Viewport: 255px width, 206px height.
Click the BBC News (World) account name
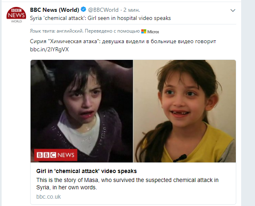pos(55,10)
